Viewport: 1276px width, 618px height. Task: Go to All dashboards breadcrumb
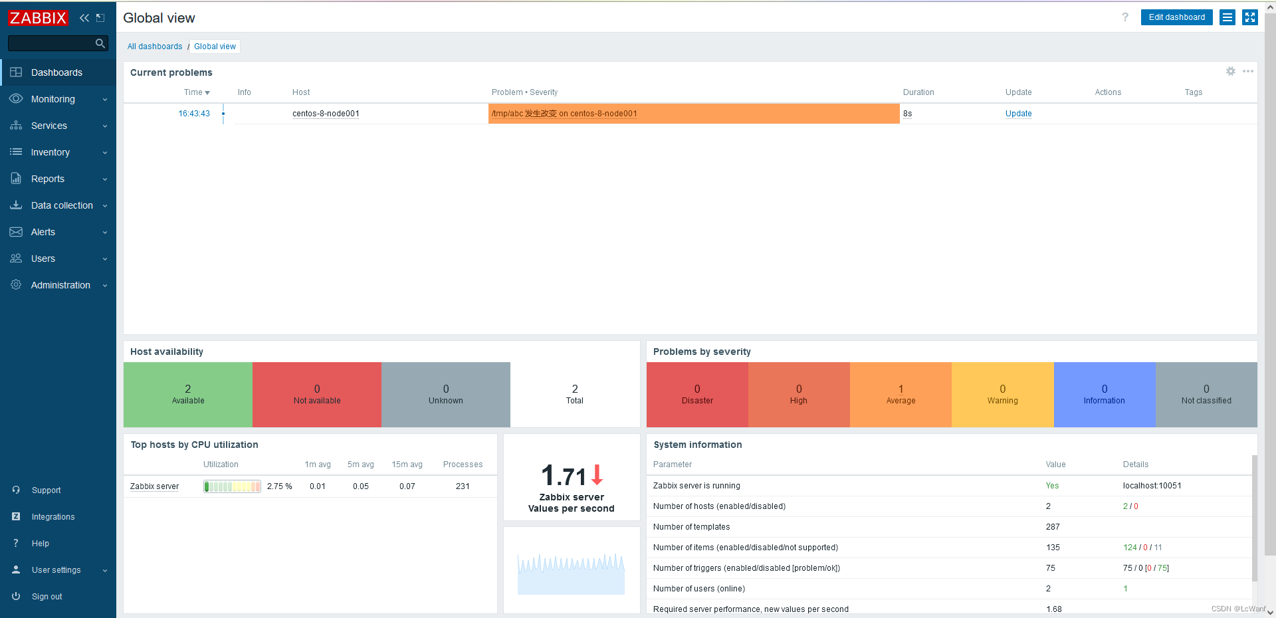155,47
